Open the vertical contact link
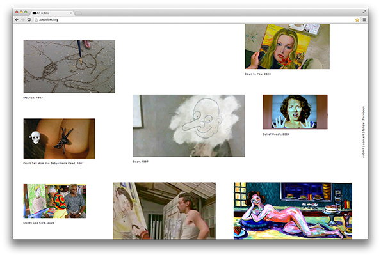Viewport: 381px width, 257px height. (x=364, y=139)
